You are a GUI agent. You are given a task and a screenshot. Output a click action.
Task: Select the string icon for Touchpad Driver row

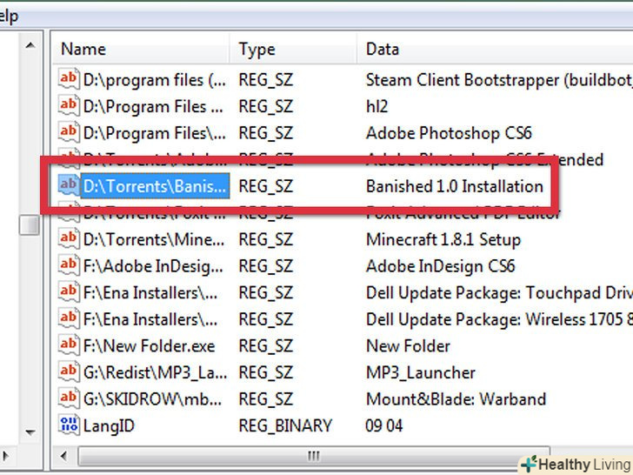(x=68, y=292)
